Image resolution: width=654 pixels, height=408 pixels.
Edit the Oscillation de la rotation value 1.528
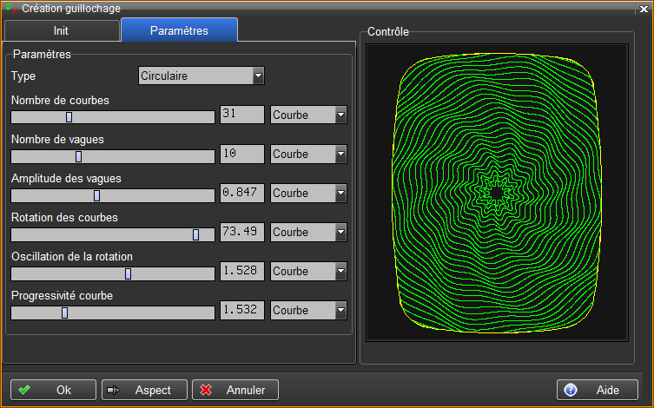pos(242,272)
